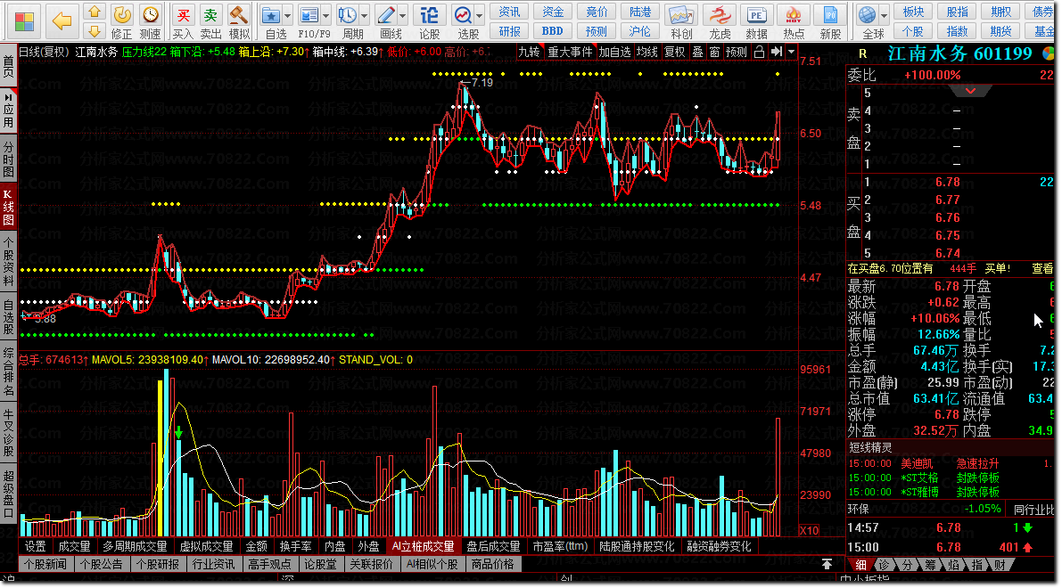Click the 竞价 toolbar button

point(597,12)
